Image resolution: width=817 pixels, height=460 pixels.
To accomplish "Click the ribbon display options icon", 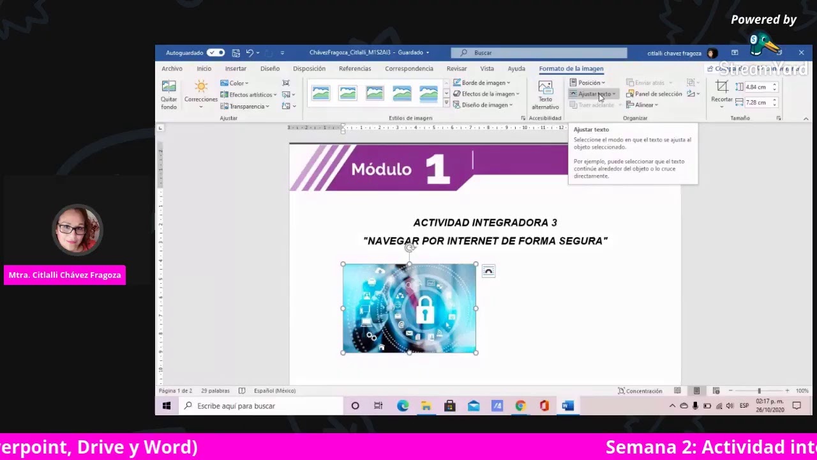I will click(x=735, y=53).
